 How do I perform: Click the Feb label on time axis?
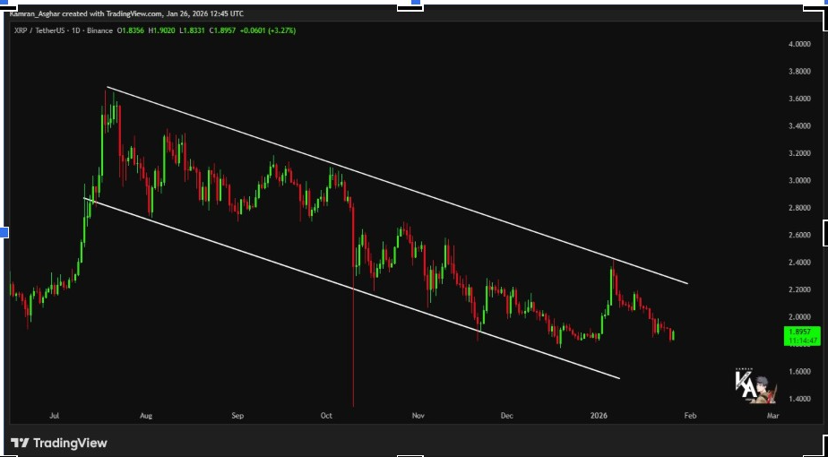tap(690, 416)
